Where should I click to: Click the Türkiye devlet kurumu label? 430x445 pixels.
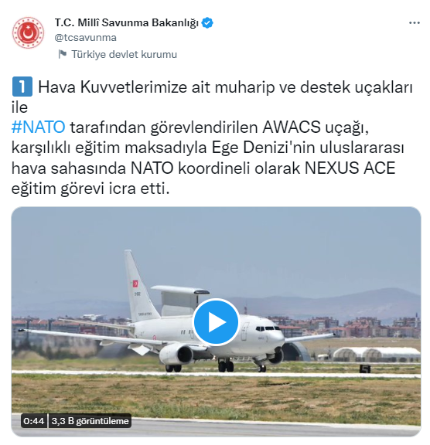[x=124, y=54]
